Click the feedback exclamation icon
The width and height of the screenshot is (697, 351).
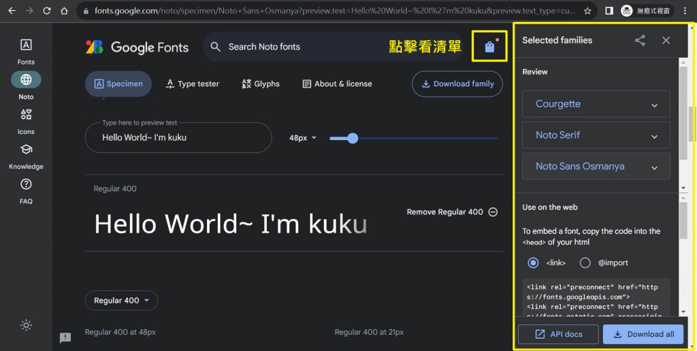click(x=65, y=337)
